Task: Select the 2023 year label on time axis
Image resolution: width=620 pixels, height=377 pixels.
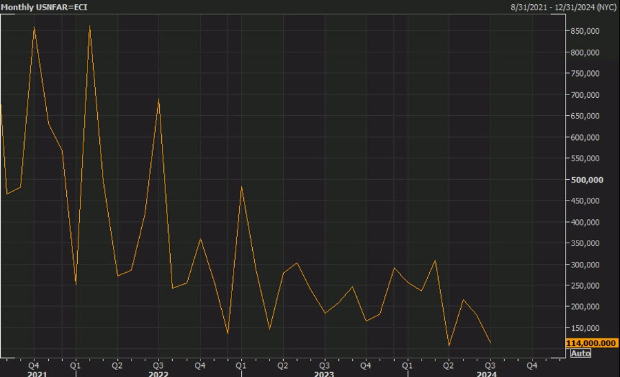Action: (x=324, y=373)
